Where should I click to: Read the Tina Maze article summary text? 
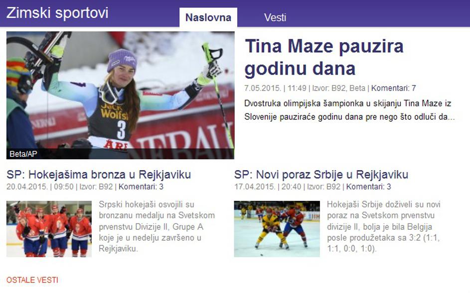(349, 110)
